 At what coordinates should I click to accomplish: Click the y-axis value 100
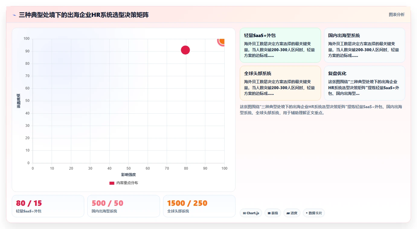point(27,39)
